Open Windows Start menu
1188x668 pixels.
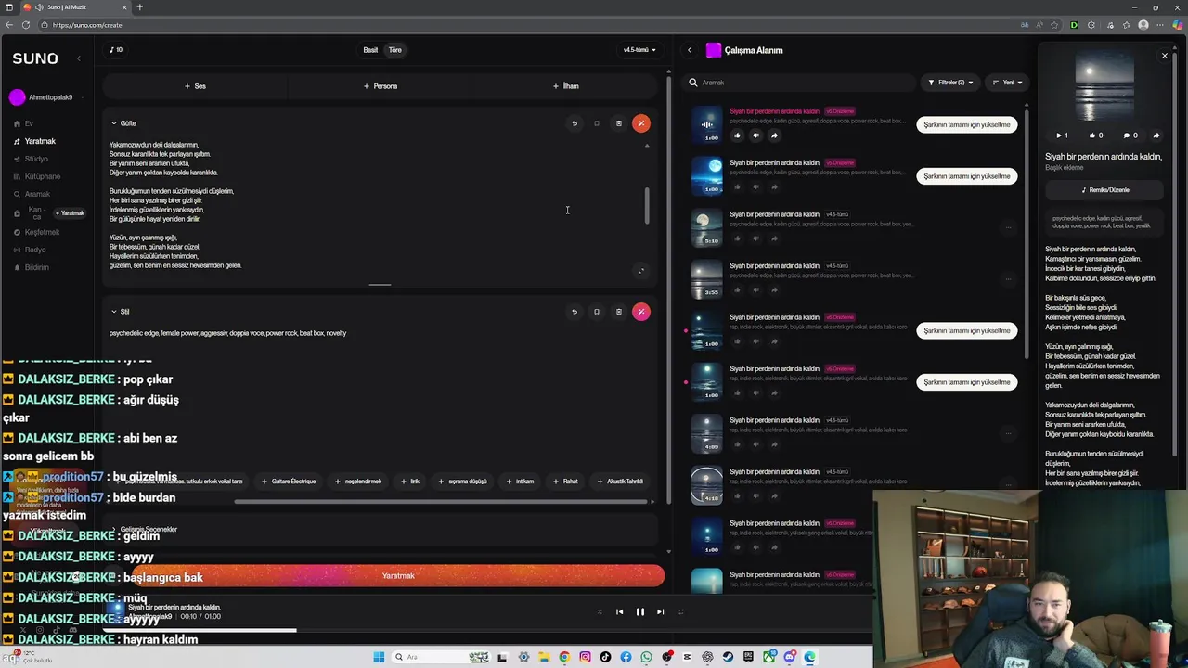[x=379, y=657]
